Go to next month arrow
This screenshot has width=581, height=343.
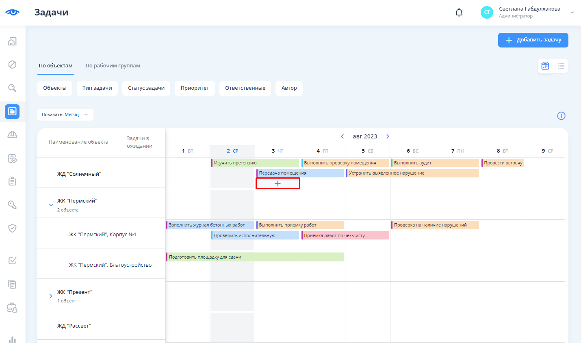click(388, 136)
